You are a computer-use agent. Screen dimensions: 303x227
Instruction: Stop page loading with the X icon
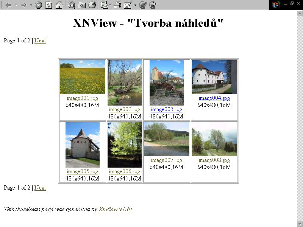click(38, 5)
